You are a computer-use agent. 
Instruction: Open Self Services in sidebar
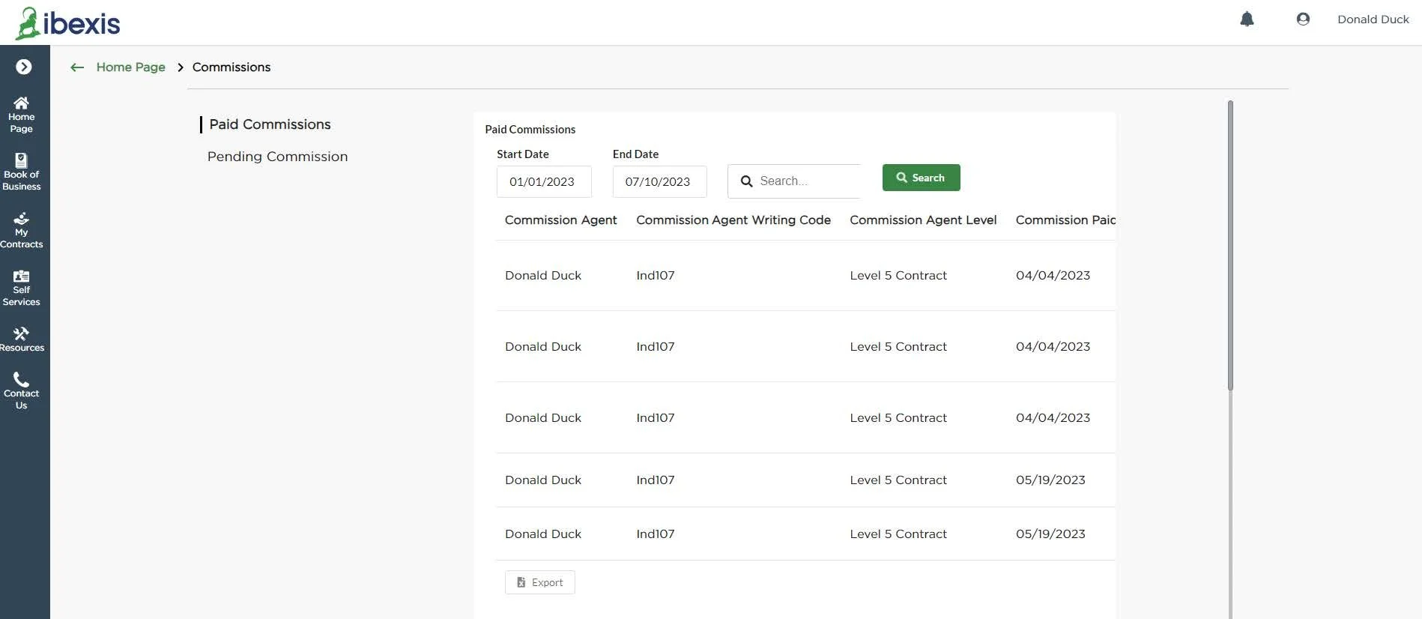click(x=22, y=288)
